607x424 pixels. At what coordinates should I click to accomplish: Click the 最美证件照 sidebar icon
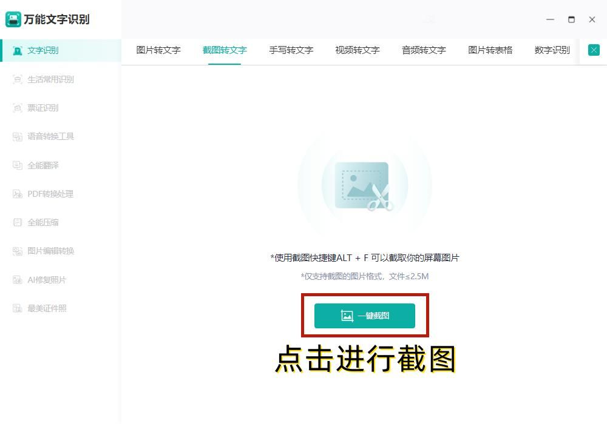click(x=18, y=308)
